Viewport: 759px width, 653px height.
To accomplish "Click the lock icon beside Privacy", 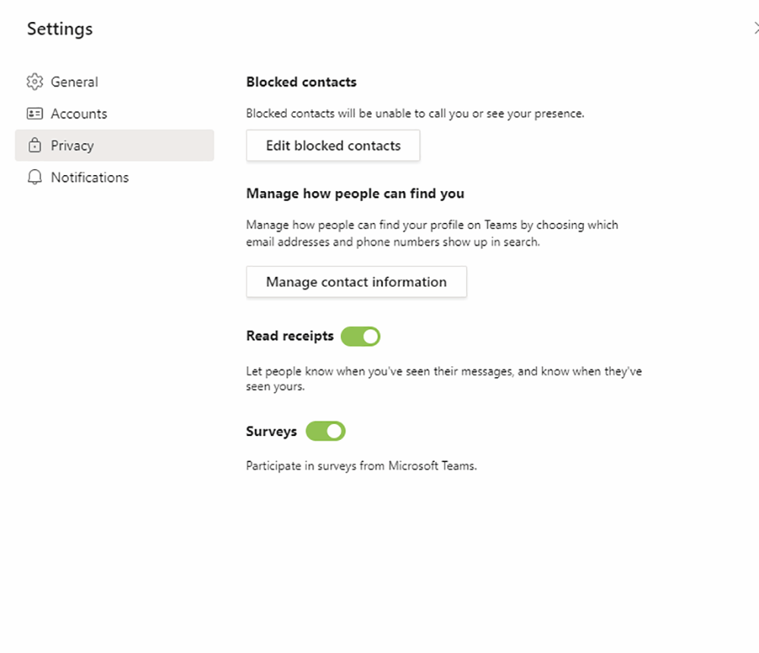I will point(35,145).
